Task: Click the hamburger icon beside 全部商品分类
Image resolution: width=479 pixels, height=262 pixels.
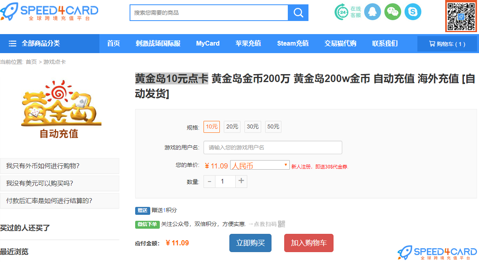Action: (13, 44)
